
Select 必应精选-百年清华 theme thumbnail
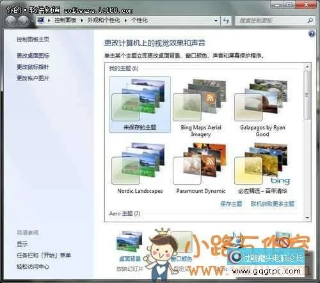(x=262, y=168)
